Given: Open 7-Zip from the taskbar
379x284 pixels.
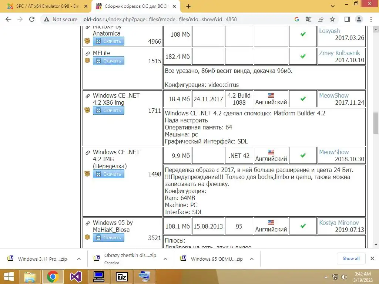Looking at the screenshot, I should 121,277.
